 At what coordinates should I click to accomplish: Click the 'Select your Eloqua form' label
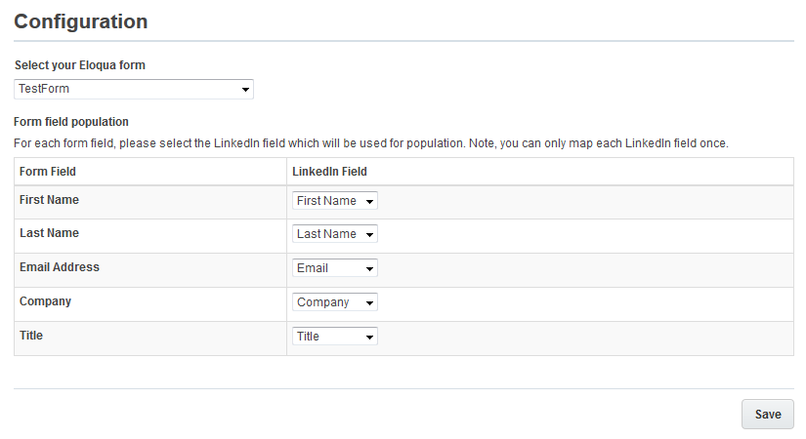80,65
